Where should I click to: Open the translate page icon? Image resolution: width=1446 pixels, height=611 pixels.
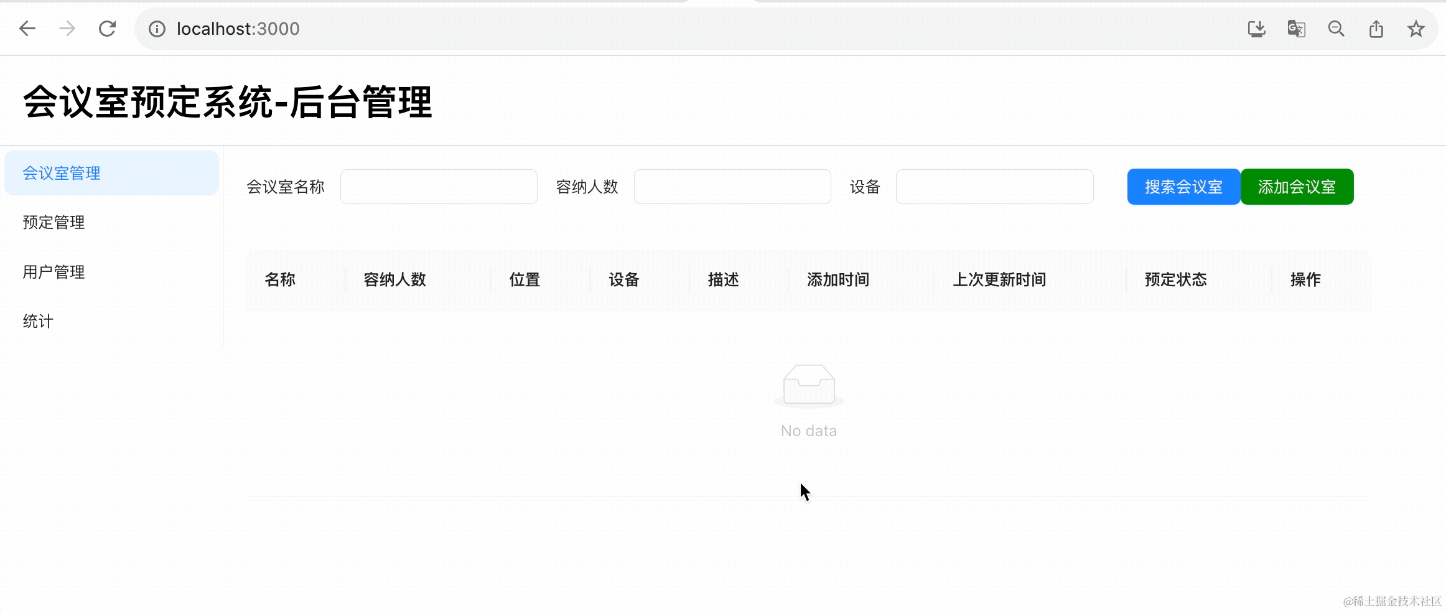point(1296,29)
